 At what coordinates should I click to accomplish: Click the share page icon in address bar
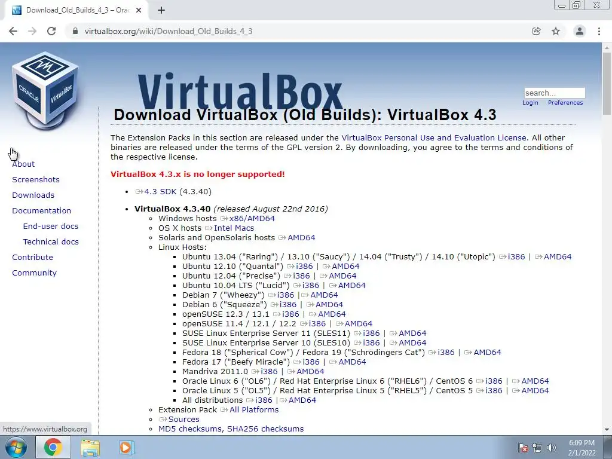(536, 31)
